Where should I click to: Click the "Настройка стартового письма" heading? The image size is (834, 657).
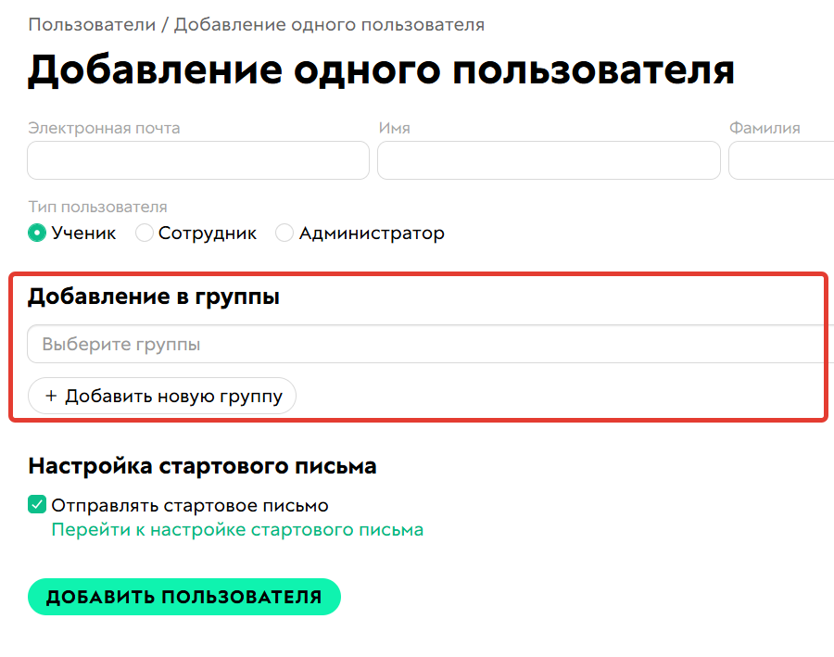coord(201,466)
